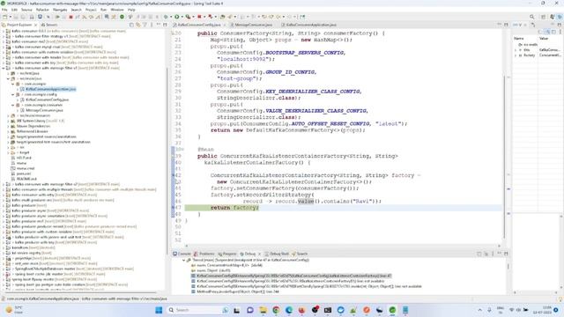Open the Debug Shell tab
The width and height of the screenshot is (564, 317).
(x=277, y=254)
